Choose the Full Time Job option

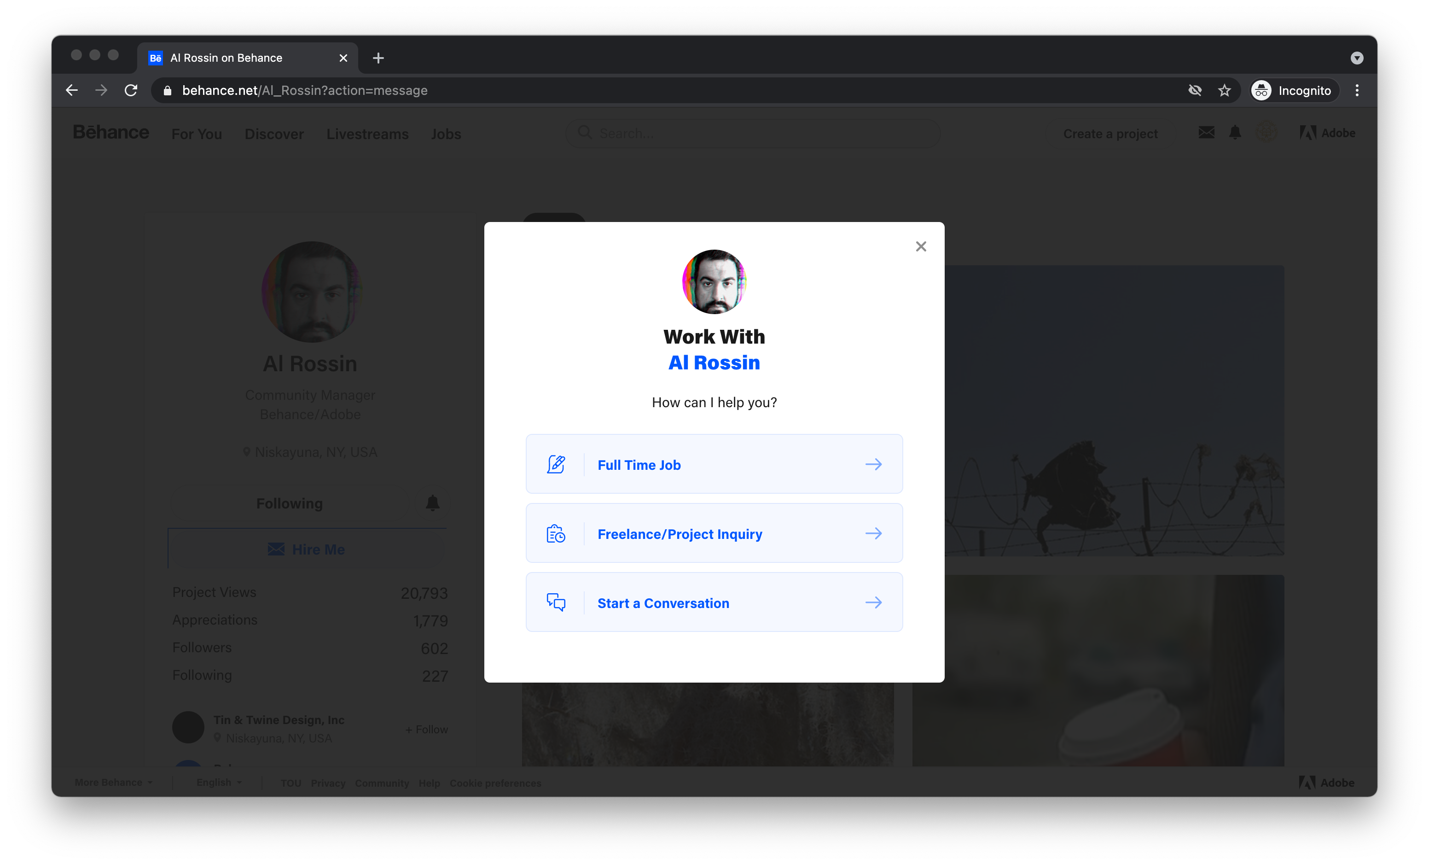tap(714, 464)
